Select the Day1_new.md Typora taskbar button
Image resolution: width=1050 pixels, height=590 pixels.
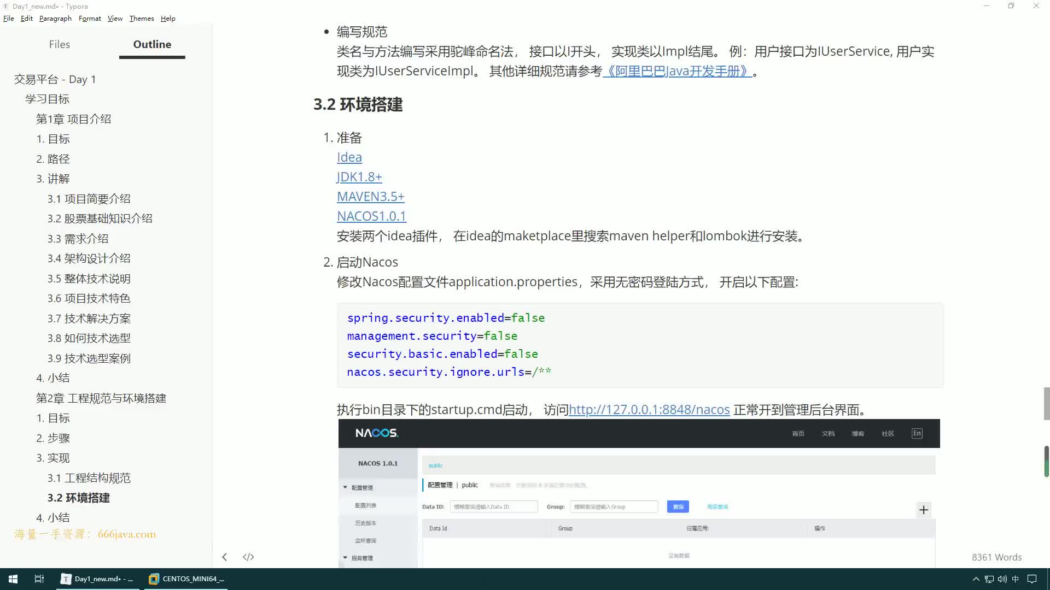97,579
